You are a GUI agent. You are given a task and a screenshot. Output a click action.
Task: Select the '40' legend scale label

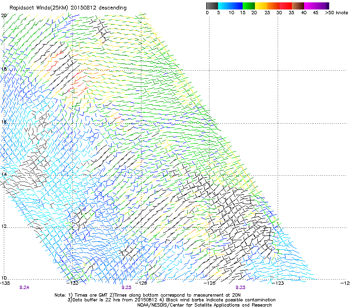click(304, 13)
